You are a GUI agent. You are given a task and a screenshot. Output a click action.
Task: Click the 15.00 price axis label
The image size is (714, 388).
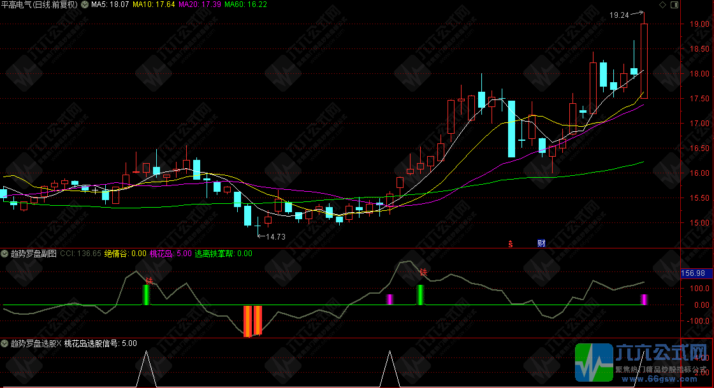pos(699,223)
